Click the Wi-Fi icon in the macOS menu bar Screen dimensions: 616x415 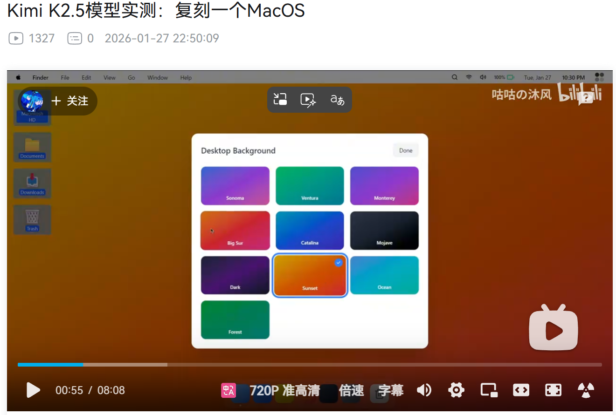click(469, 77)
